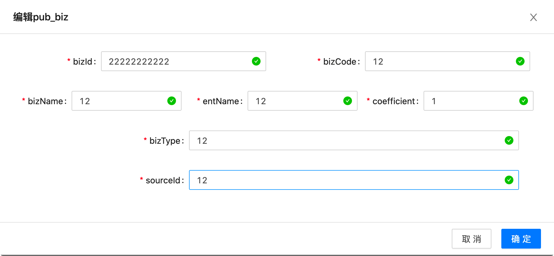This screenshot has height=256, width=554.
Task: Click the entName label text
Action: [x=221, y=101]
